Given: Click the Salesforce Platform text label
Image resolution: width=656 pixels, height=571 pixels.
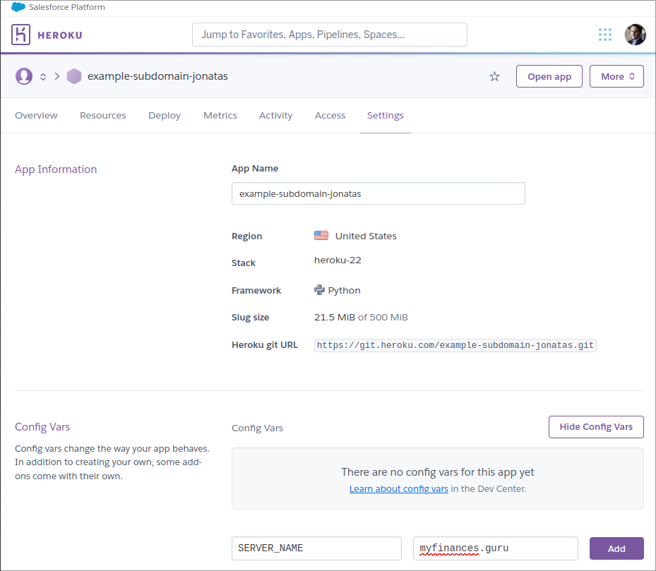Looking at the screenshot, I should (x=67, y=7).
